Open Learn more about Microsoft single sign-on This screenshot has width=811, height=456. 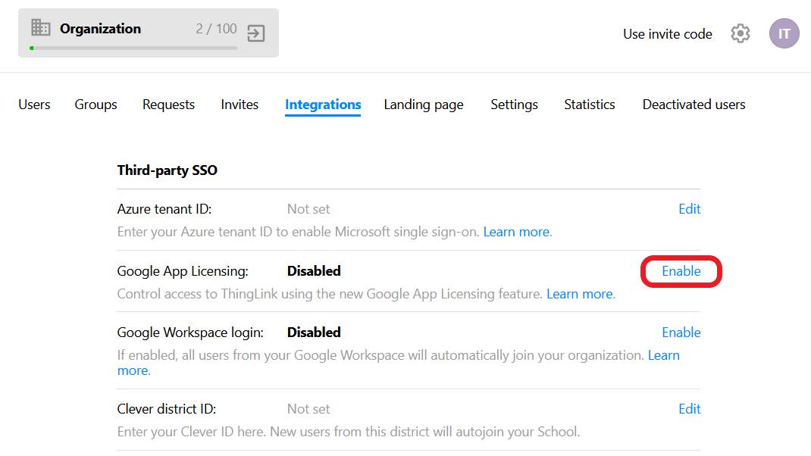pos(516,232)
